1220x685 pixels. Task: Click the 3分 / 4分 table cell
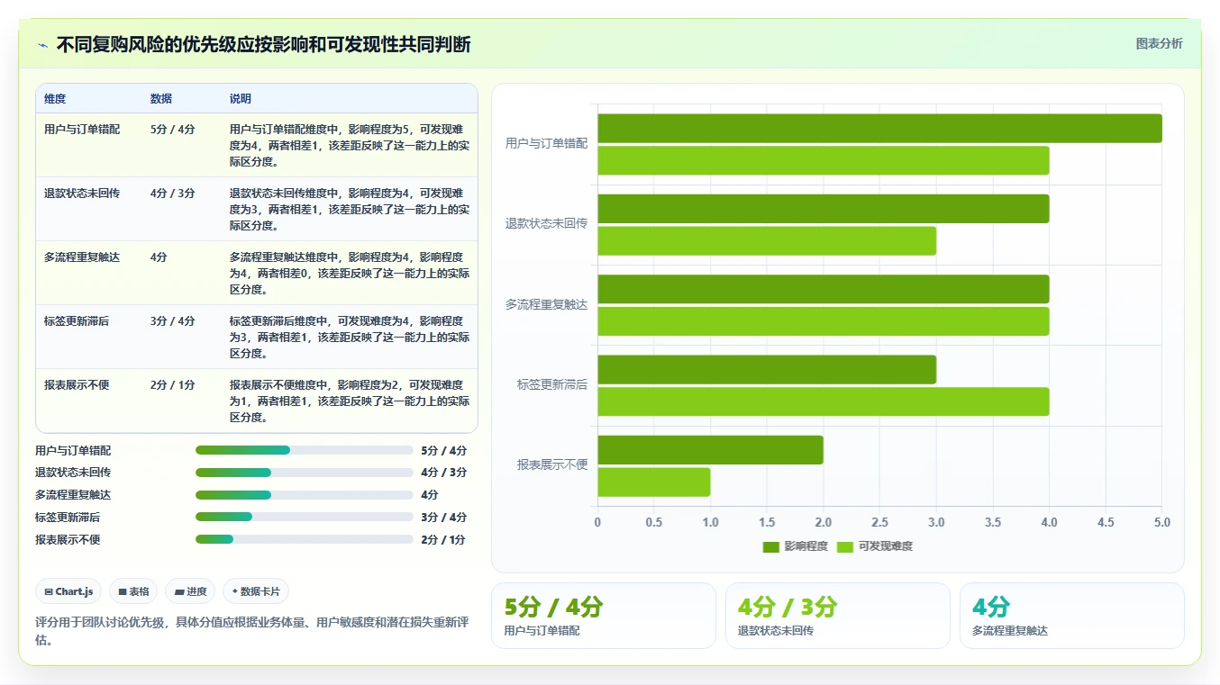click(x=173, y=320)
